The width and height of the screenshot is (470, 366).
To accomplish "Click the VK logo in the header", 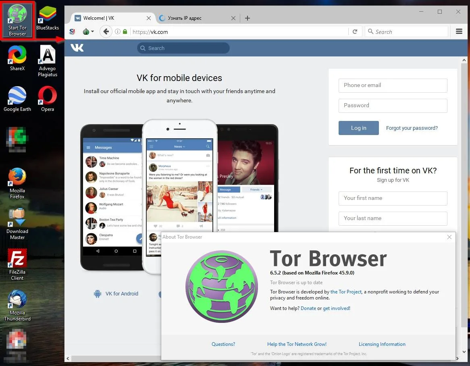I will tap(77, 48).
